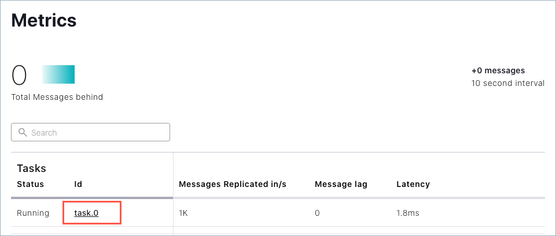Select the Id column header
Screen dimensions: 556x236
click(78, 184)
